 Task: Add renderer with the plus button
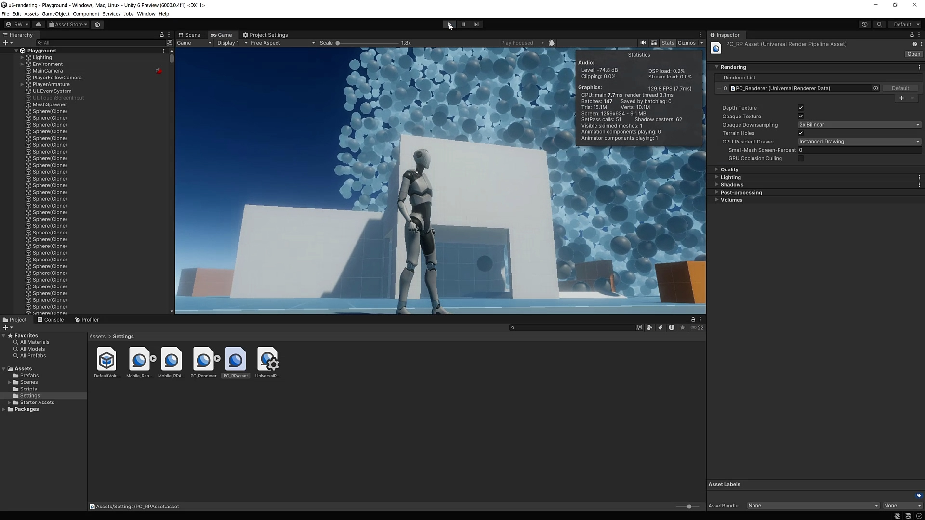901,98
